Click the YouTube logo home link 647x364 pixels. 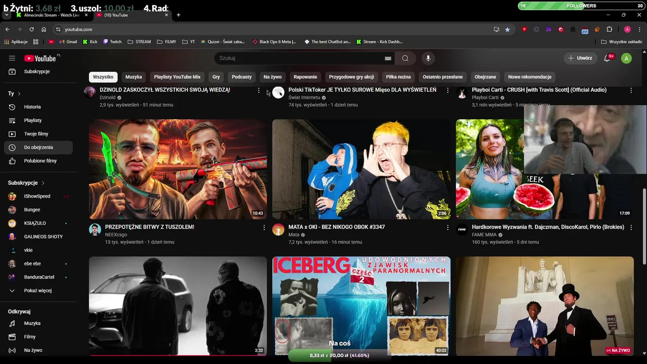(x=39, y=58)
